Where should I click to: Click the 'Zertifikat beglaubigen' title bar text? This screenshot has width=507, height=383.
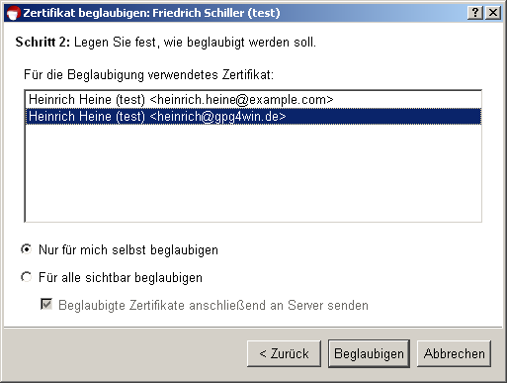click(86, 13)
